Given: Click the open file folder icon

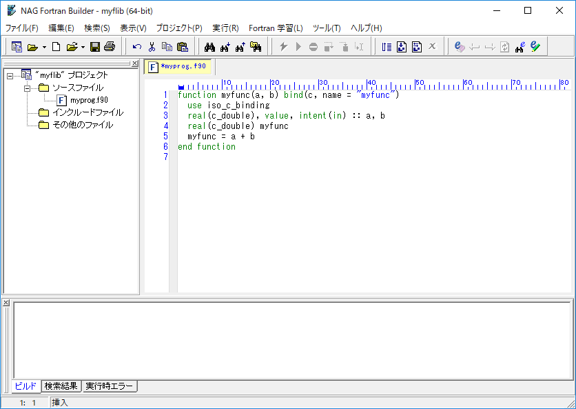Looking at the screenshot, I should (72, 47).
